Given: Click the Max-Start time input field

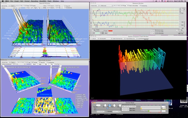Looking at the screenshot, I should [125, 110].
